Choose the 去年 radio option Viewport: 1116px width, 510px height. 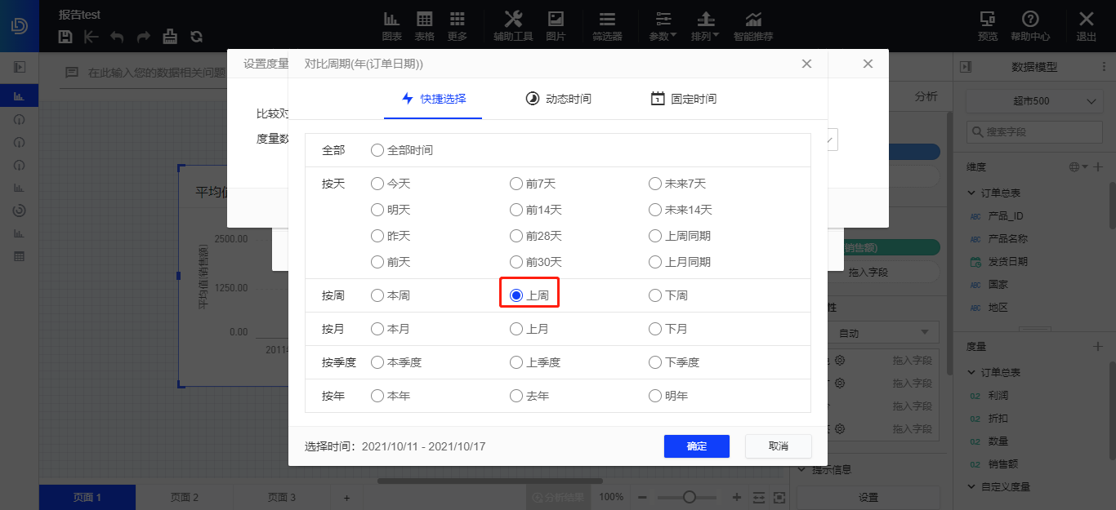pos(516,396)
